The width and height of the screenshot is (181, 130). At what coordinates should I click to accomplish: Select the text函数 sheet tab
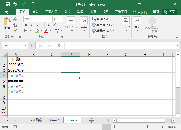pos(36,120)
